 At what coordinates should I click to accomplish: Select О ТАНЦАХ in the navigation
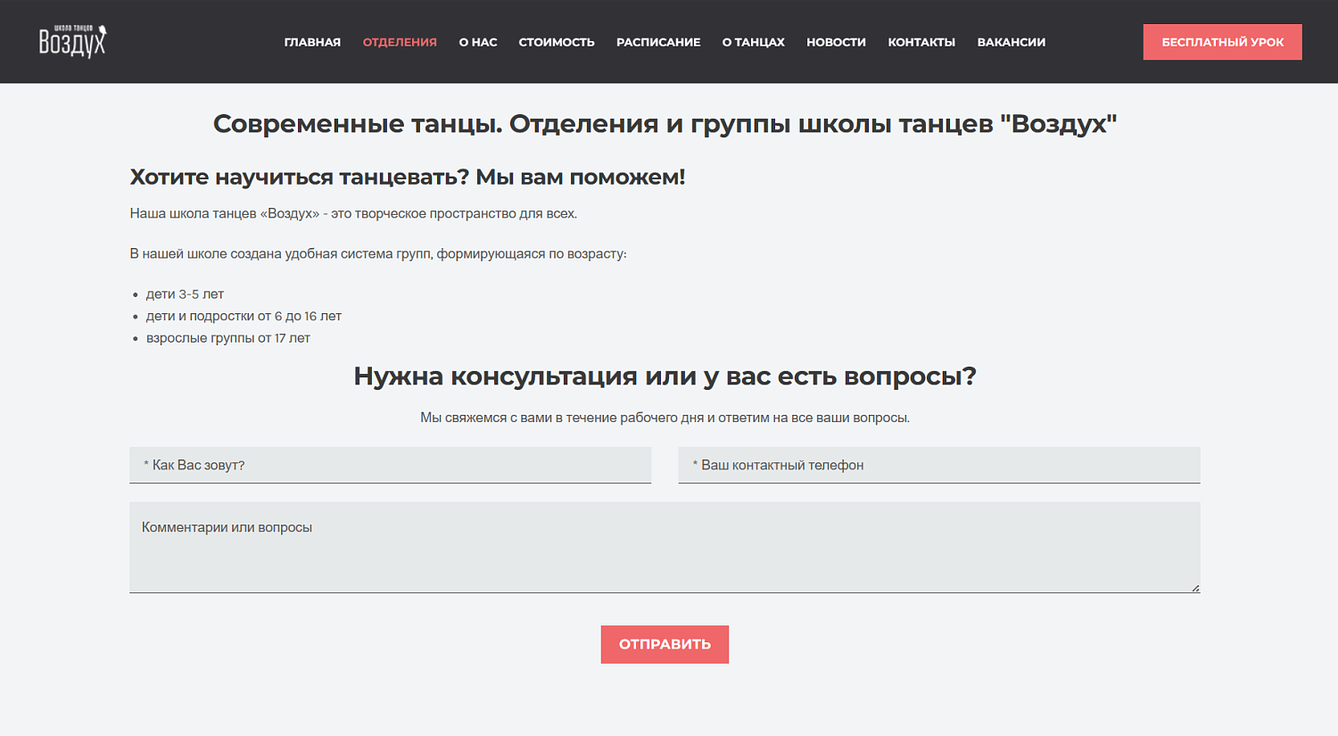753,42
